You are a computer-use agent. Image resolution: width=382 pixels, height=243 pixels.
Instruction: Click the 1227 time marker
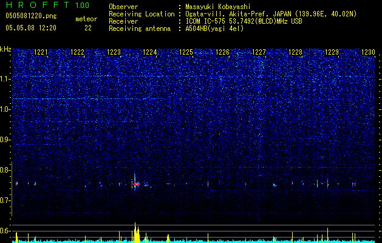point(259,52)
